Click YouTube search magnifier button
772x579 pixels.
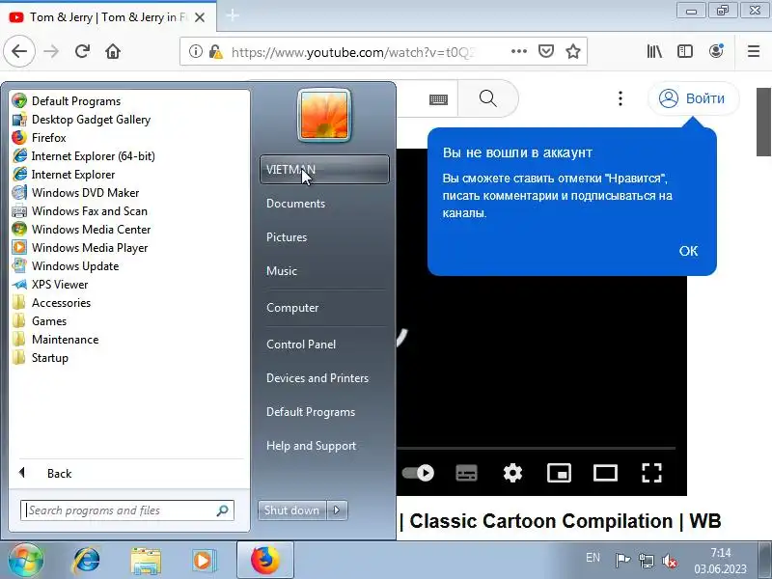[x=488, y=98]
